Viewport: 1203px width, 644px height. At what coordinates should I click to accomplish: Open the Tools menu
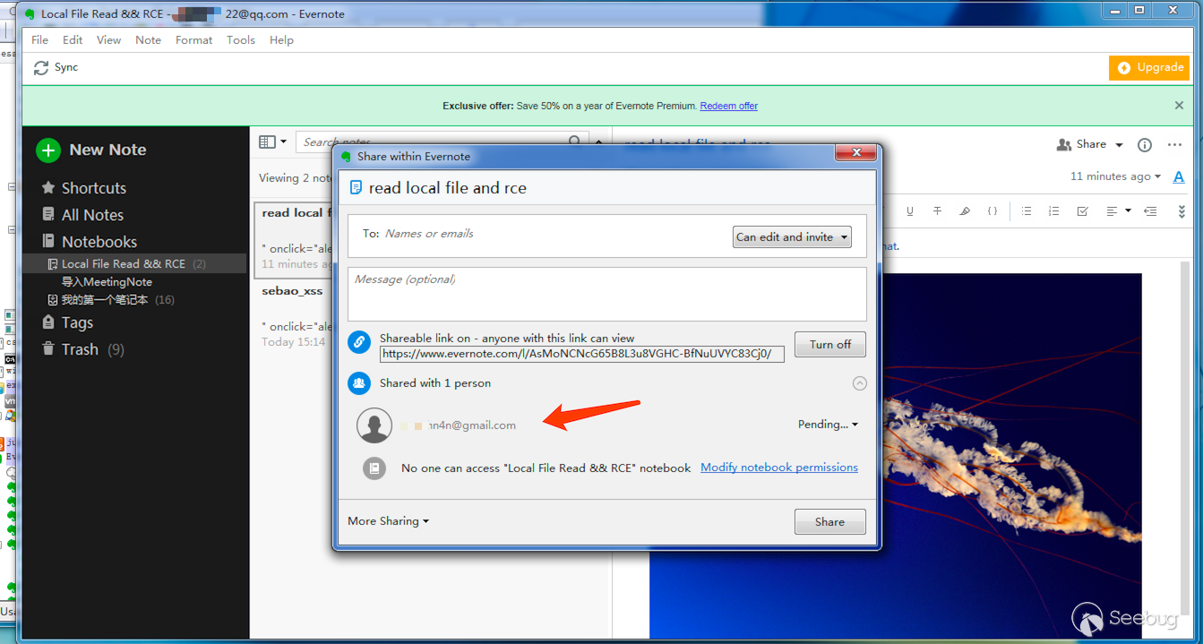click(x=241, y=40)
